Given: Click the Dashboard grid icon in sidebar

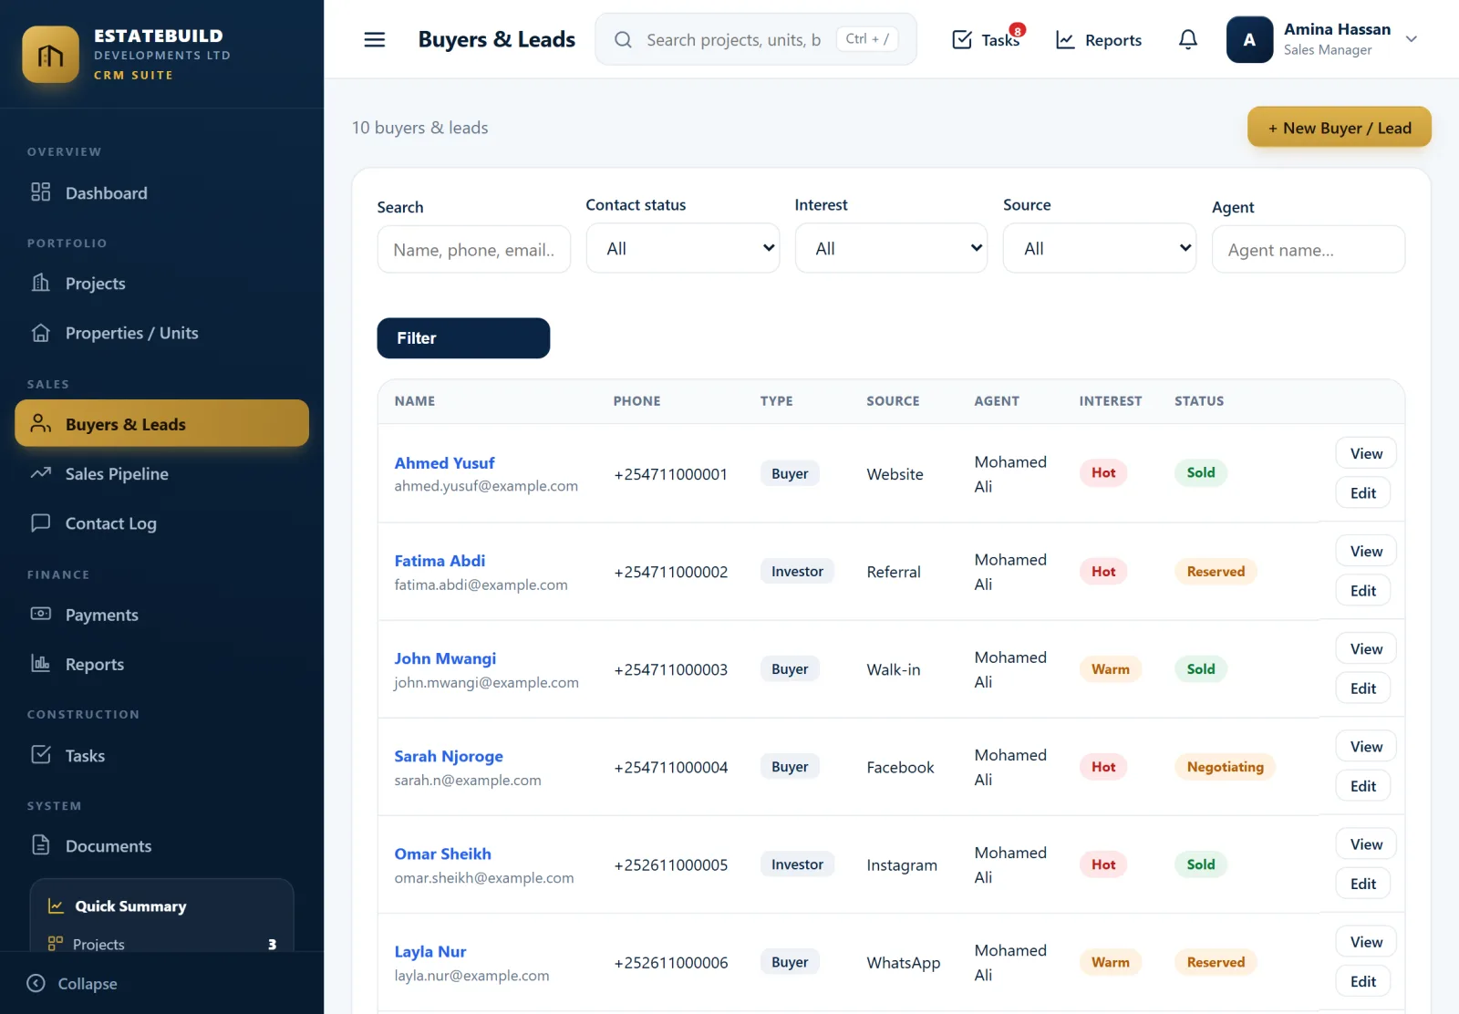Looking at the screenshot, I should pos(41,192).
